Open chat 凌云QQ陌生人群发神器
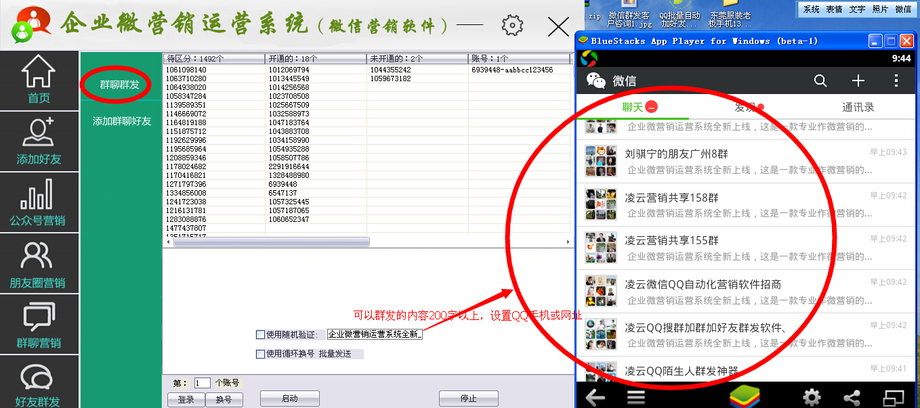 coord(745,371)
